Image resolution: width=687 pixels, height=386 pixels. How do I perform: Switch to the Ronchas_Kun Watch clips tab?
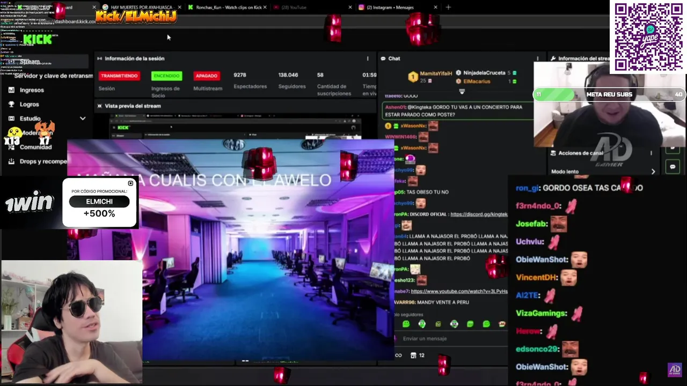pyautogui.click(x=228, y=8)
